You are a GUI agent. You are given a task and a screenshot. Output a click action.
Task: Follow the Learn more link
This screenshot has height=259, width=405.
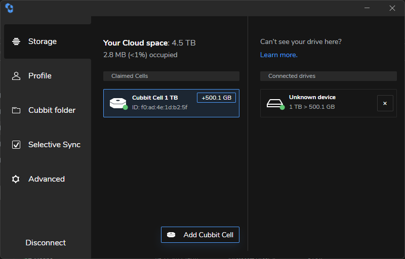coord(279,55)
